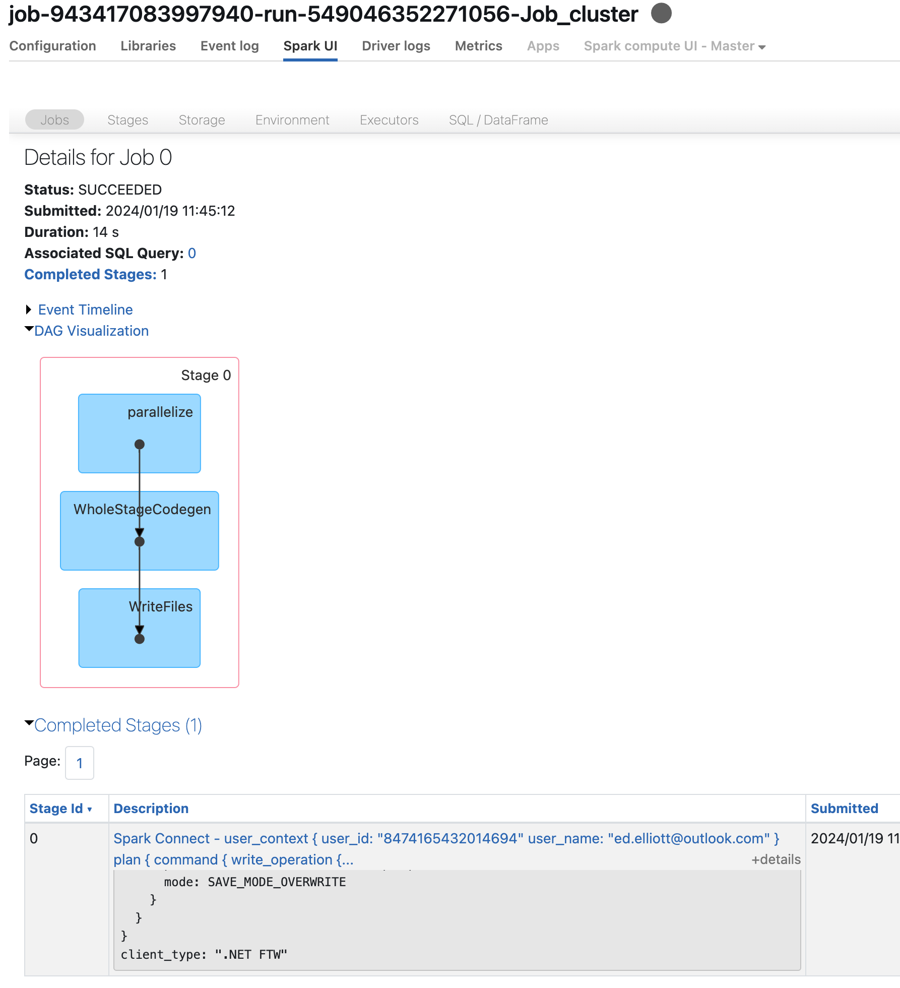The height and width of the screenshot is (988, 900).
Task: Click page number 1 button
Action: [x=80, y=763]
